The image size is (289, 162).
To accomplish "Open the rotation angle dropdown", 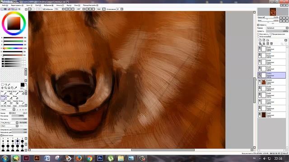I will pos(84,9).
